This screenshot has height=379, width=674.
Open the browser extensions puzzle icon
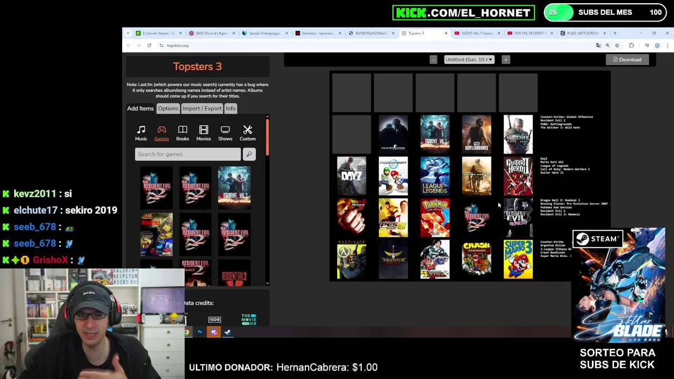pos(631,46)
